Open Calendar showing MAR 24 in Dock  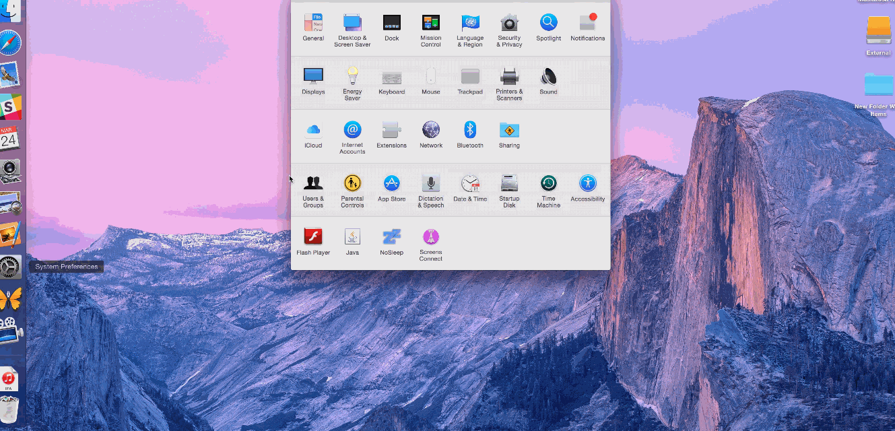click(x=10, y=139)
